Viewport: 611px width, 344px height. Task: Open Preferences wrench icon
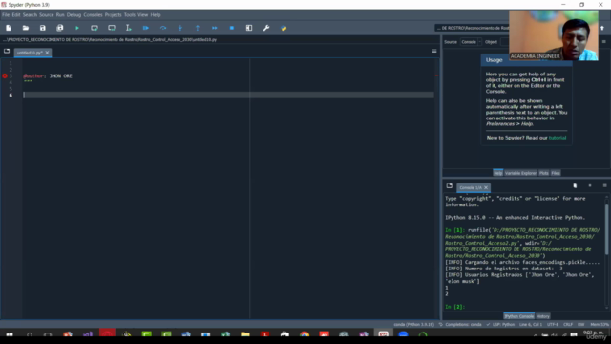[x=266, y=28]
